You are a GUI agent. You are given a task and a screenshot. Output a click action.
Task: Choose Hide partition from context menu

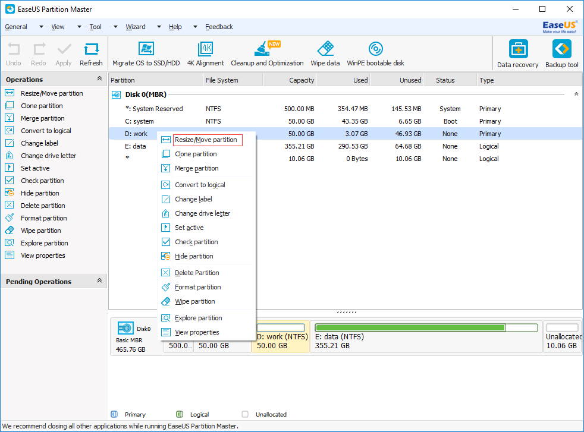(x=208, y=256)
